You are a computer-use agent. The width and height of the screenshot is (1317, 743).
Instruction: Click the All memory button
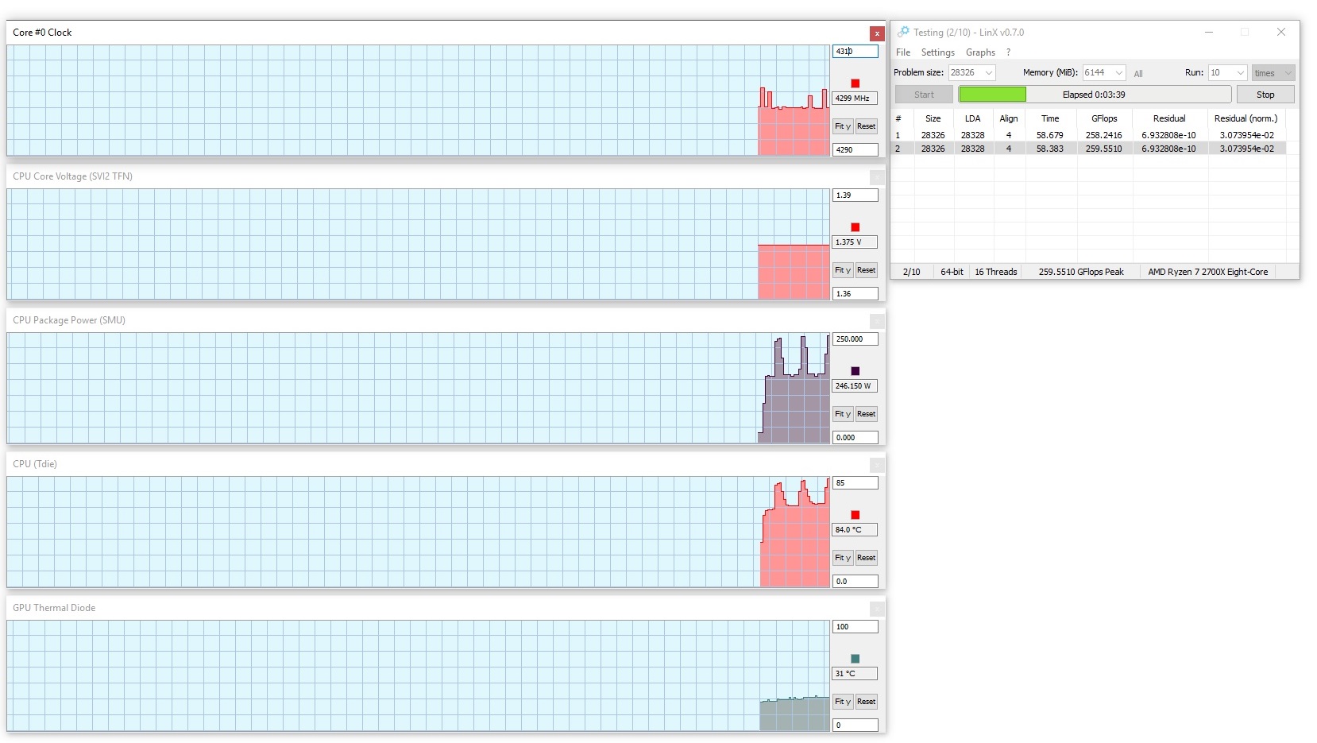click(x=1138, y=73)
